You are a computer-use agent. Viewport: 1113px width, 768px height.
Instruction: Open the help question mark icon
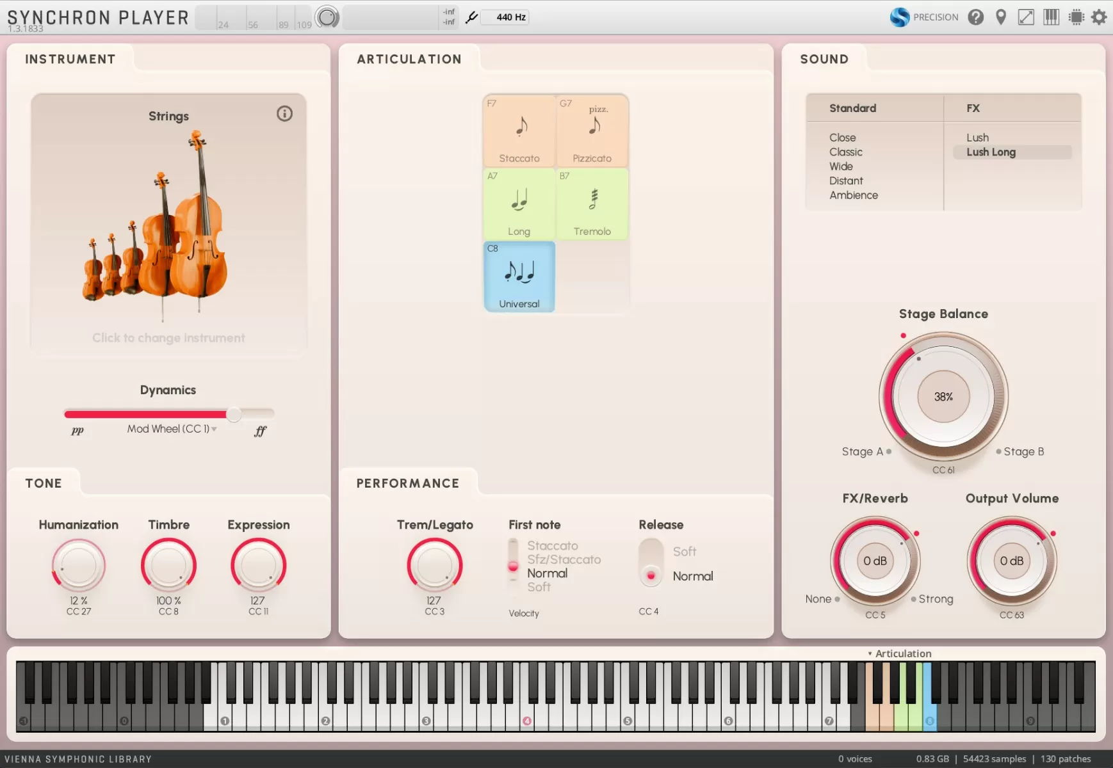[975, 17]
